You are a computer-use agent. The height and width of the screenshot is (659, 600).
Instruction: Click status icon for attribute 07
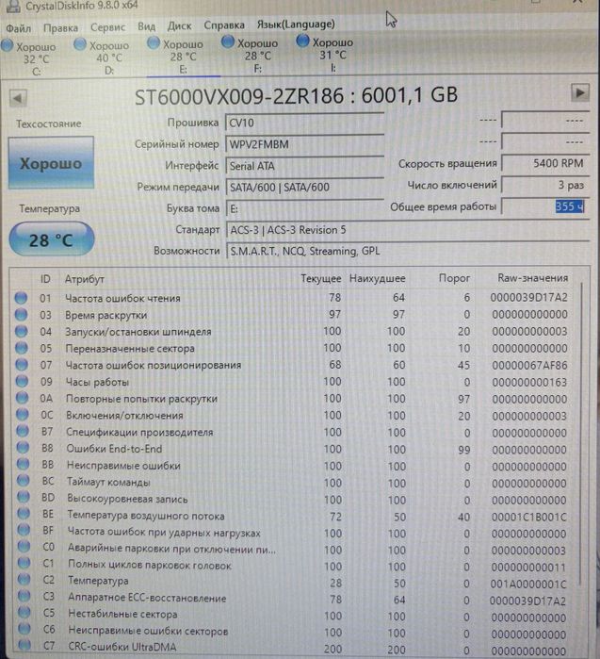[22, 365]
